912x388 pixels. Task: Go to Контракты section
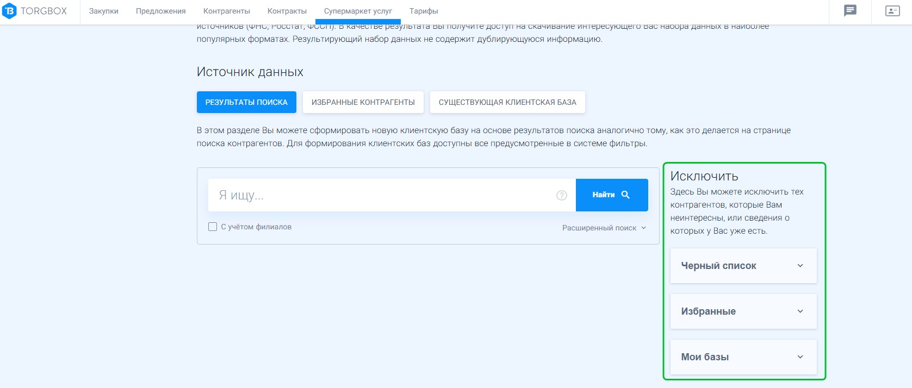[x=287, y=11]
